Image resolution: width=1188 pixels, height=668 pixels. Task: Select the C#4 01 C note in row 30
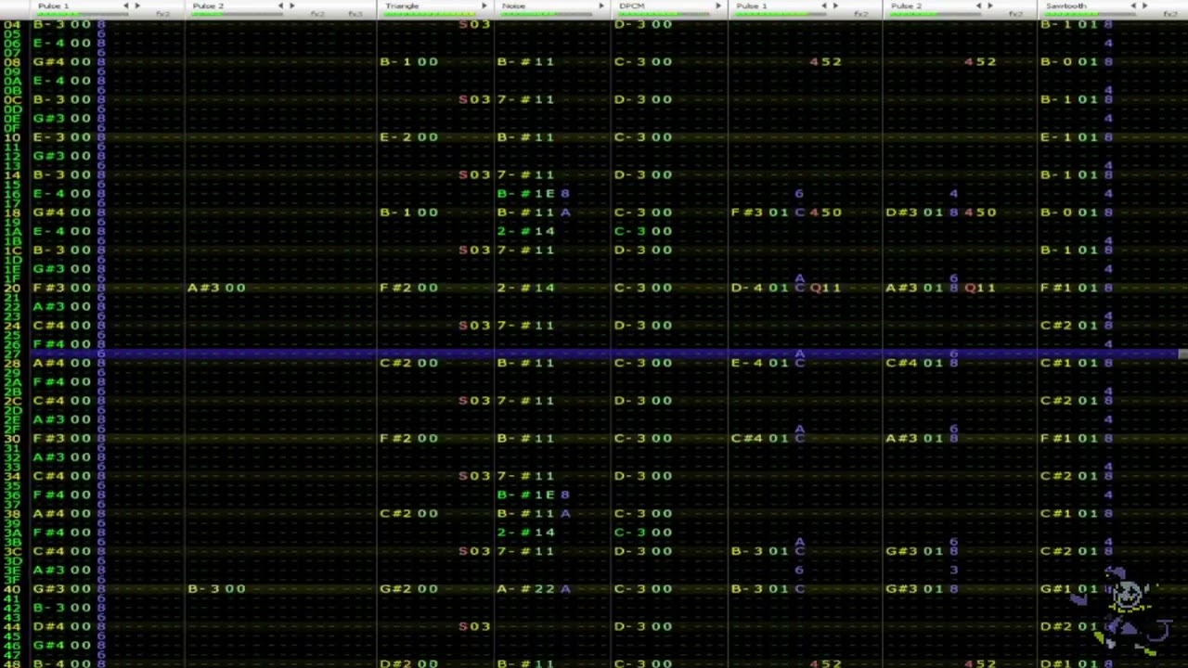coord(768,438)
